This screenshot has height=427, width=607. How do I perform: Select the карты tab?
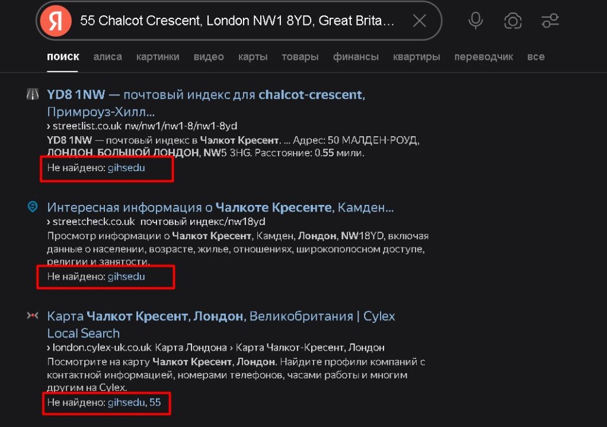[x=253, y=57]
